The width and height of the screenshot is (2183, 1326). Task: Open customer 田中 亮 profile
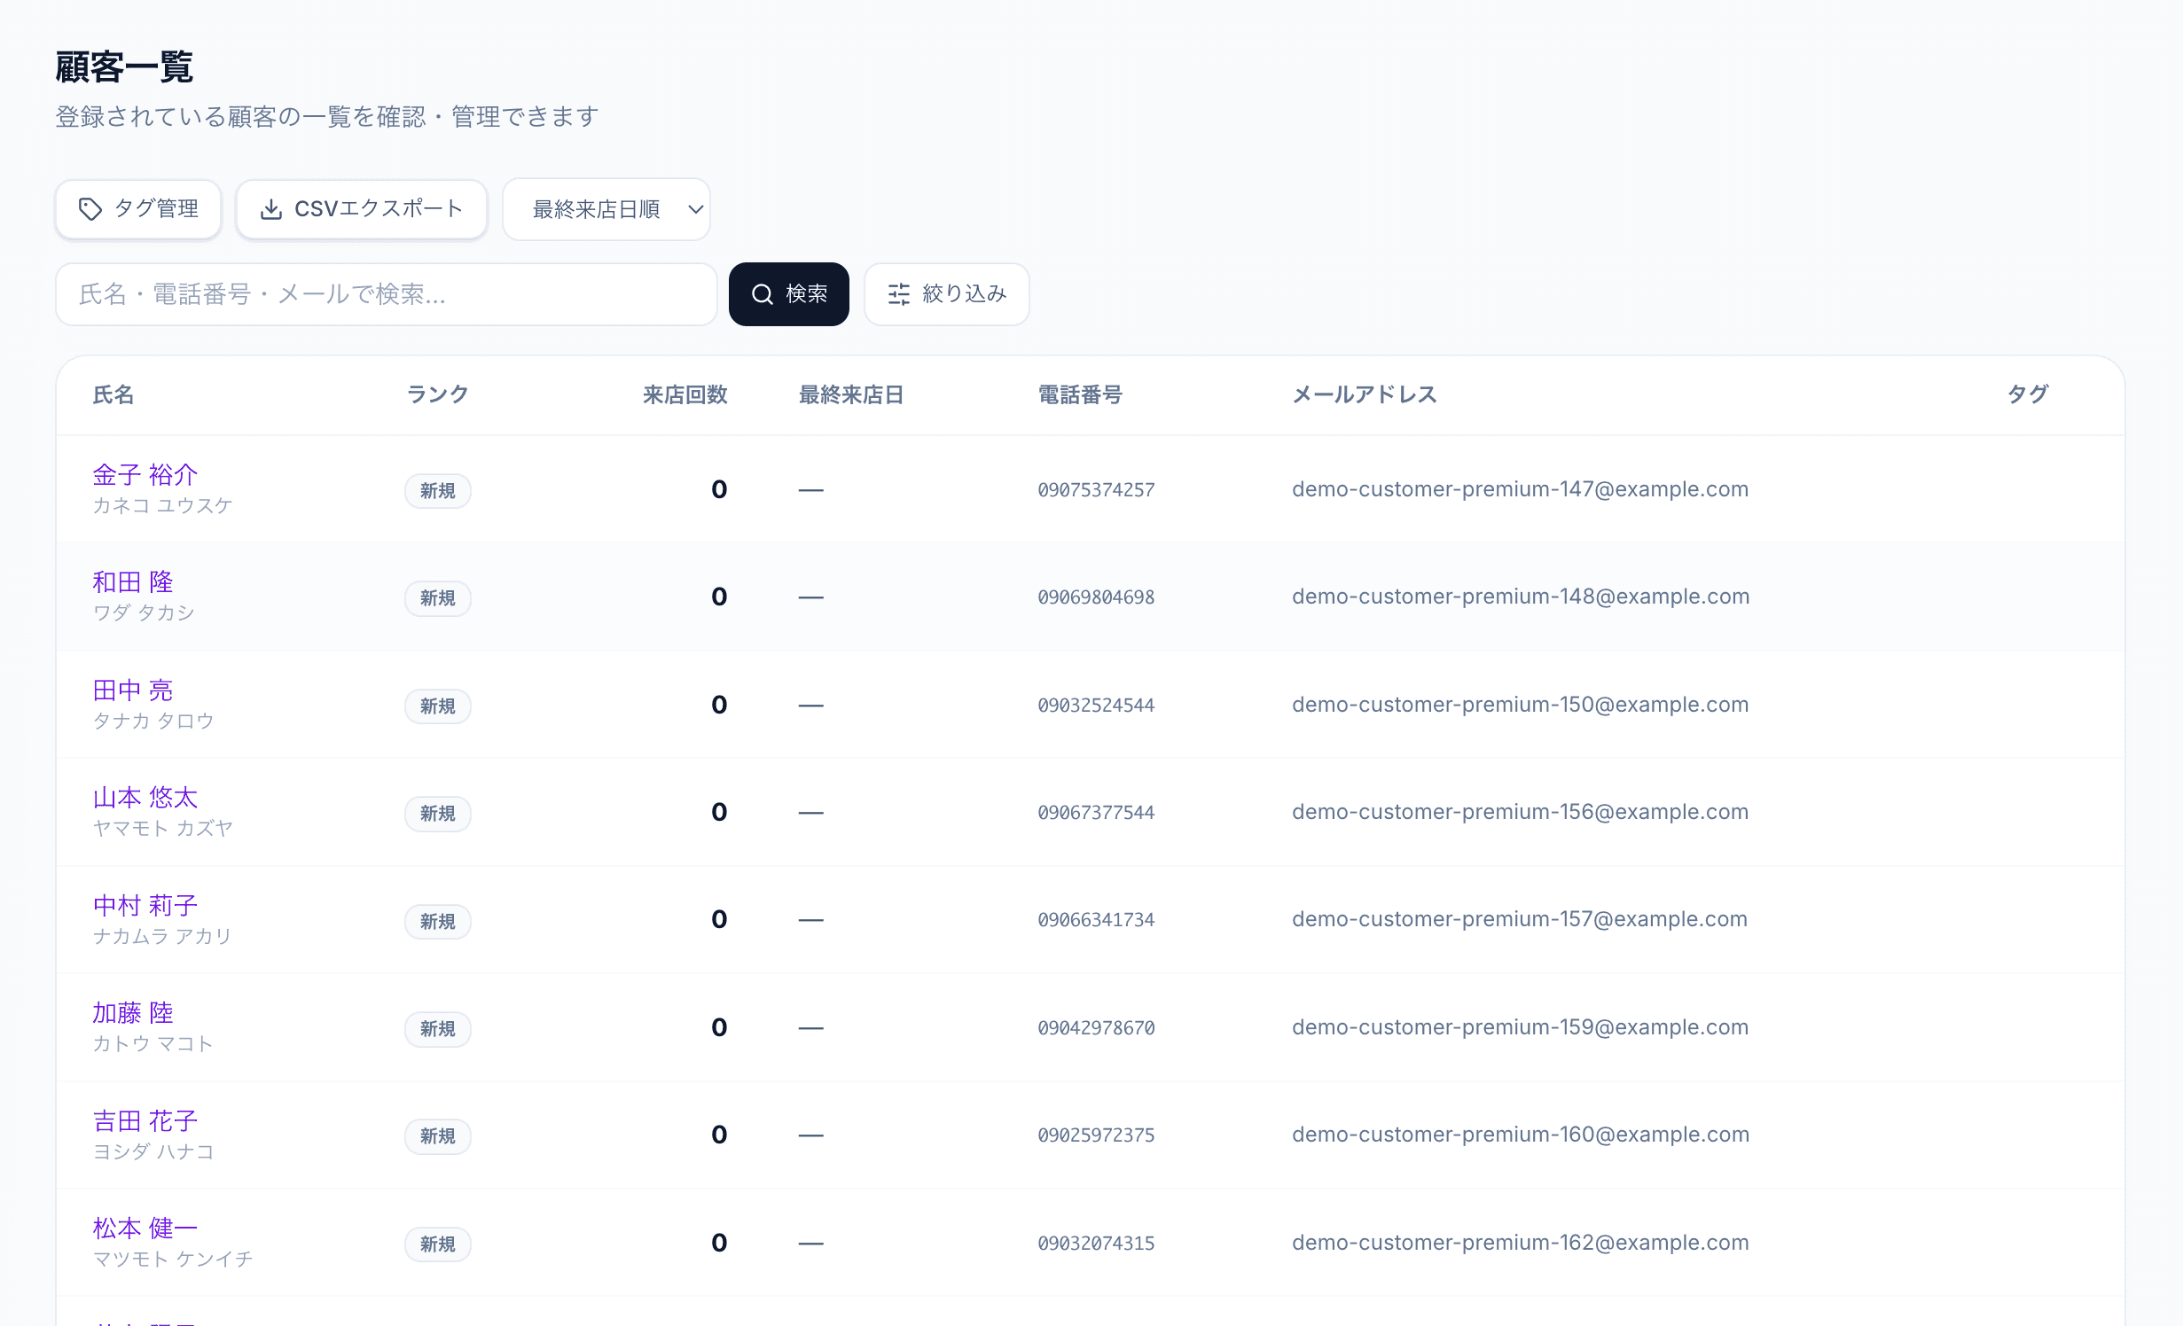coord(133,690)
